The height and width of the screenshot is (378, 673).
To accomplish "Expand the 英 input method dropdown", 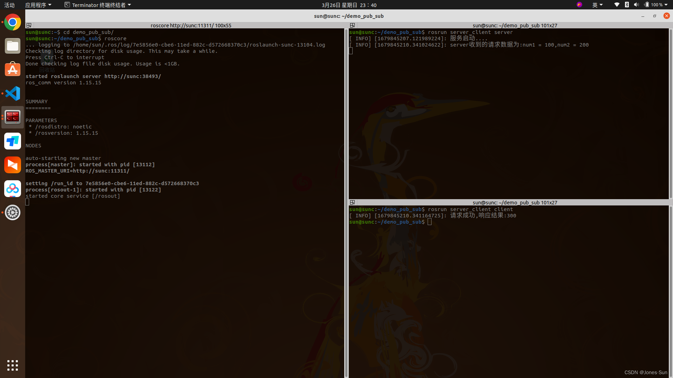I will (x=597, y=5).
